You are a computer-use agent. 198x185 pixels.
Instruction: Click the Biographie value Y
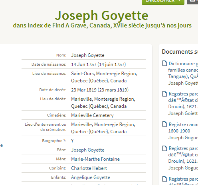[72, 140]
